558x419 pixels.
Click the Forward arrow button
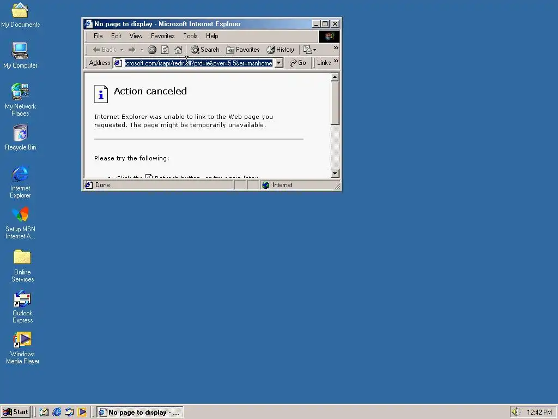(132, 50)
